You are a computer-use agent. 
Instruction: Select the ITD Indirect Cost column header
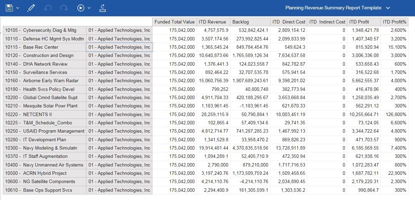(x=327, y=22)
